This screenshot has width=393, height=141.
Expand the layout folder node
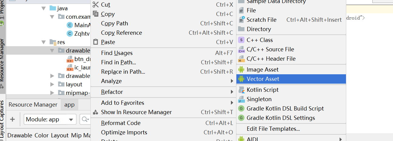point(52,84)
